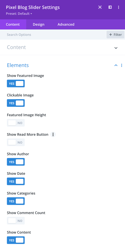Image resolution: width=125 pixels, height=251 pixels.
Task: Switch to the Design tab
Action: click(x=38, y=24)
